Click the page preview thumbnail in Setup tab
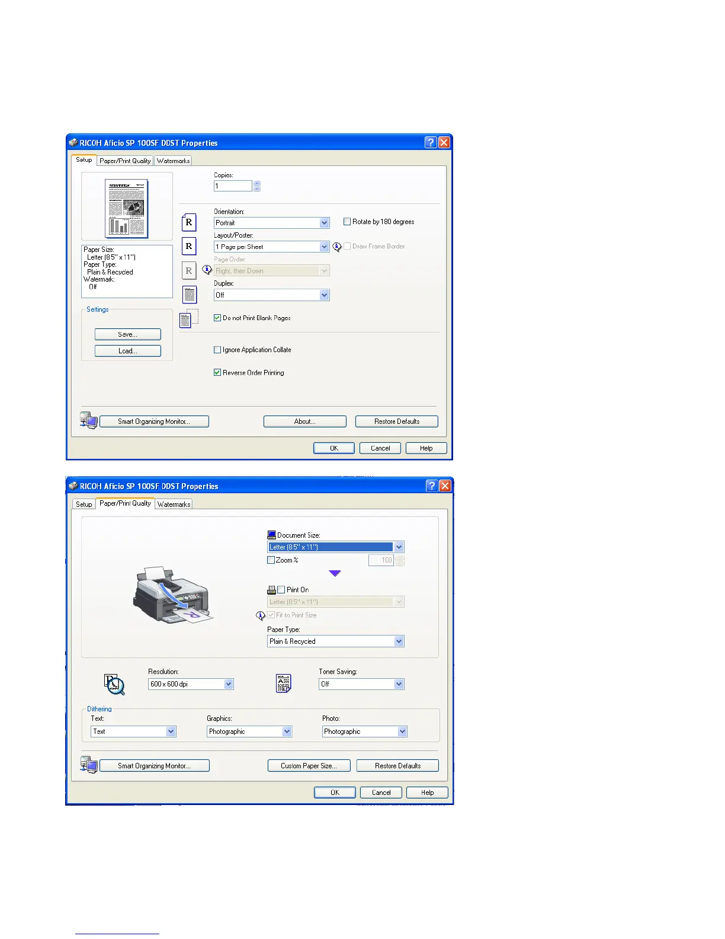 [127, 208]
